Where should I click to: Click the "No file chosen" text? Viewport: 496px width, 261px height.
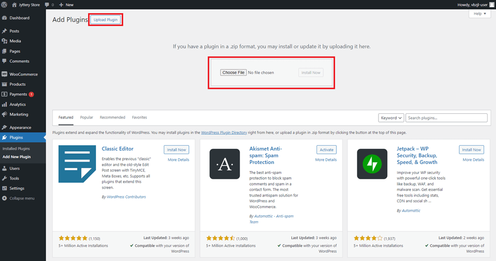(261, 73)
